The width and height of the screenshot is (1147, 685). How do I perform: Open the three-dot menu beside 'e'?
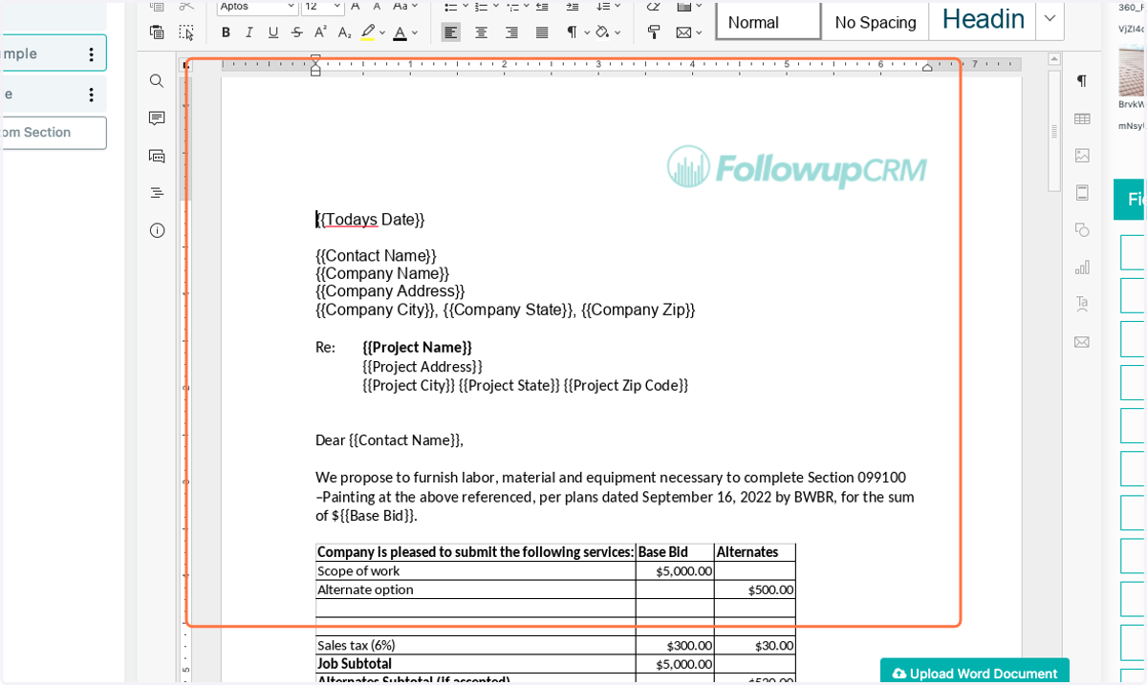point(91,95)
